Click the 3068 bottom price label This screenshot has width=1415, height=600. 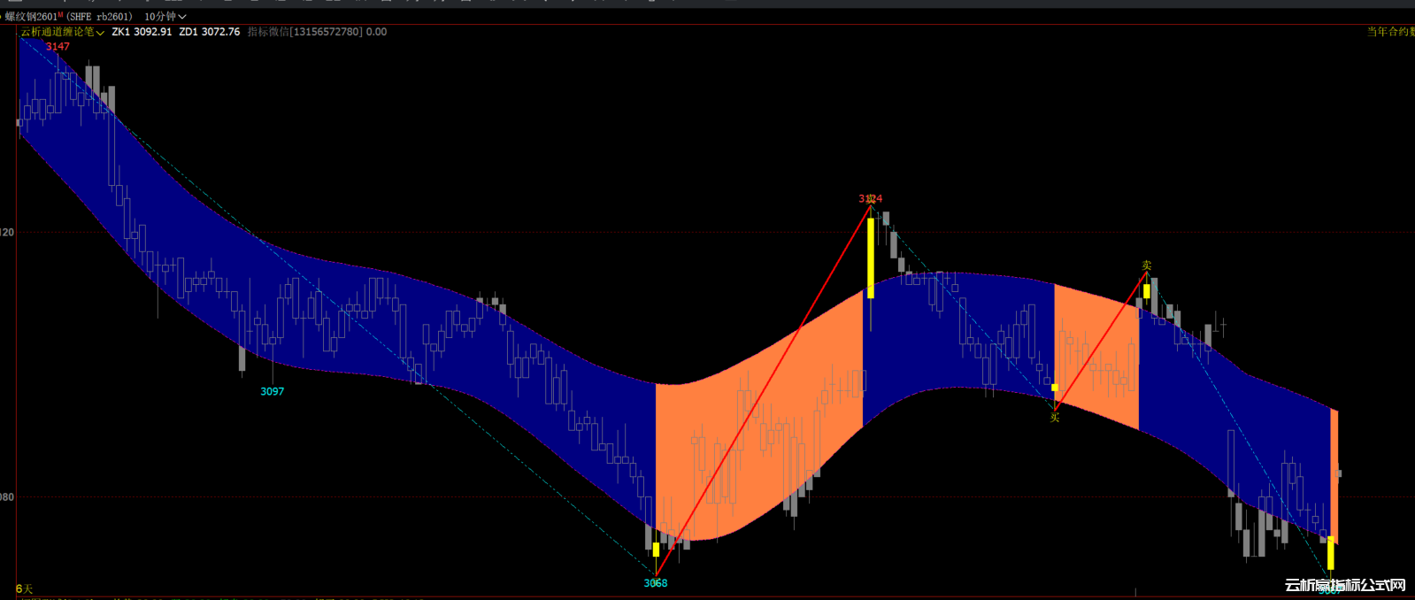(x=655, y=583)
